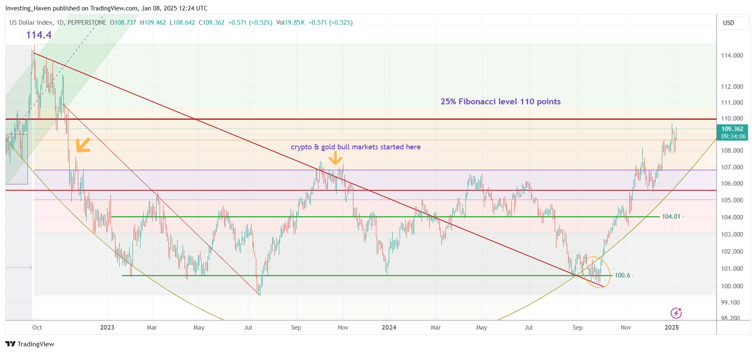
Task: Click the 'crypto & gold bull markets started here' note
Action: click(x=355, y=147)
